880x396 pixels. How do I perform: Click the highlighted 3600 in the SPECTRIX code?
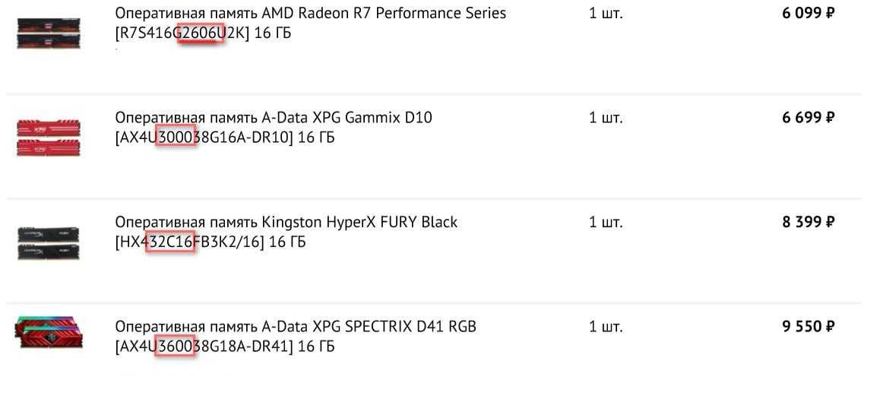[x=176, y=347]
